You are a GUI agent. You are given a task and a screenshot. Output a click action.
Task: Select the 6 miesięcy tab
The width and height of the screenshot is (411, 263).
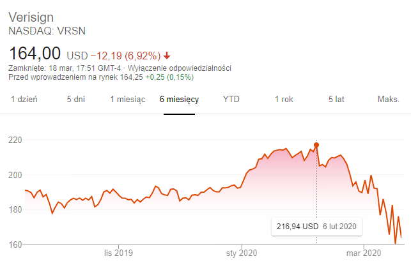pos(180,100)
